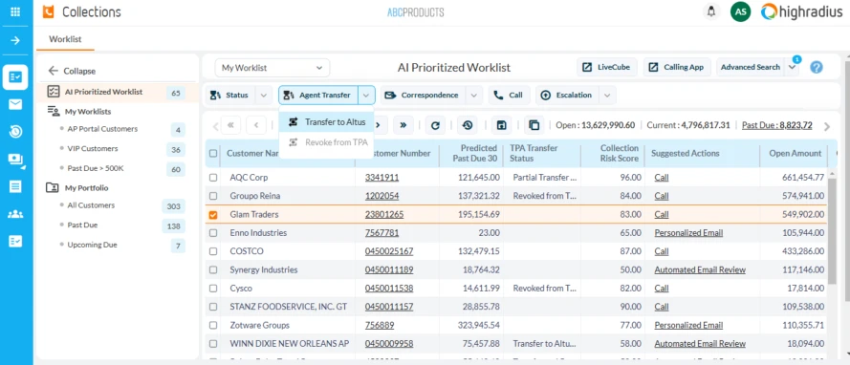The height and width of the screenshot is (365, 850).
Task: Click the save layout floppy icon
Action: tap(501, 125)
